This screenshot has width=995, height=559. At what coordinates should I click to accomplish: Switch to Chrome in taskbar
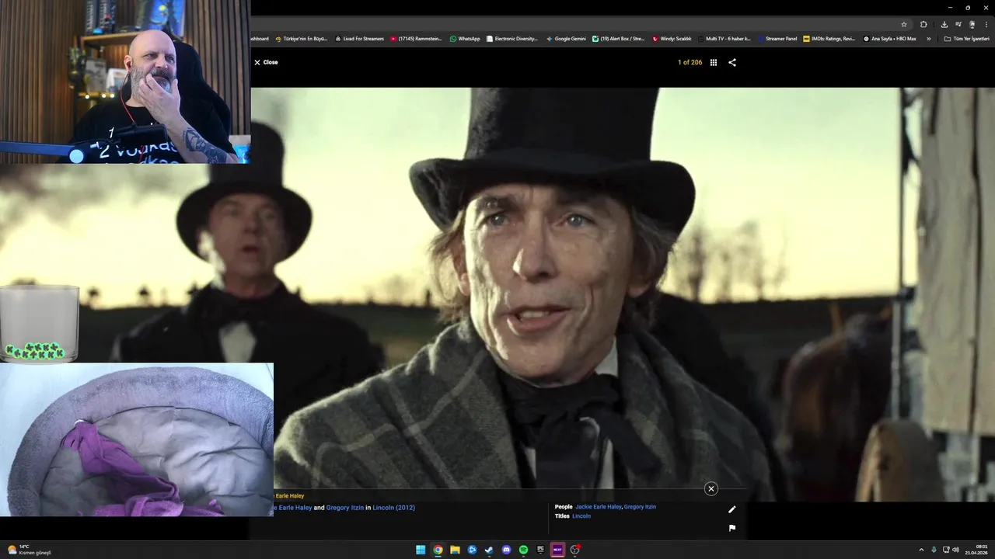[438, 550]
